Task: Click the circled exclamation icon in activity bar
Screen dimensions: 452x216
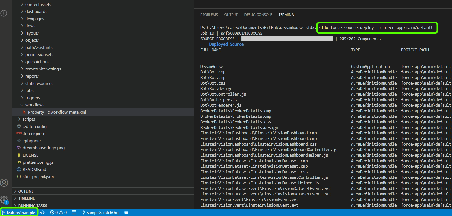Action: tap(4, 13)
